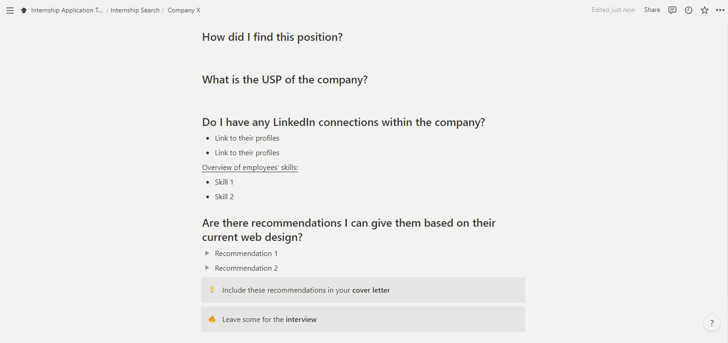
Task: Open the help question mark button
Action: (712, 323)
